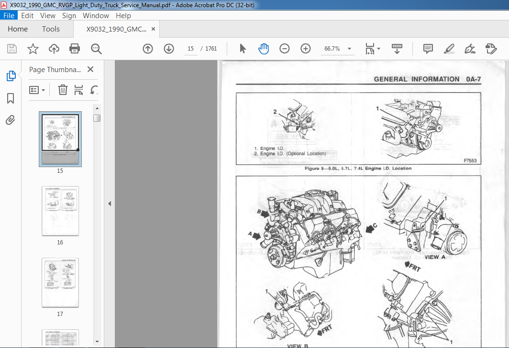
Task: Go to next page arrow
Action: [x=169, y=49]
